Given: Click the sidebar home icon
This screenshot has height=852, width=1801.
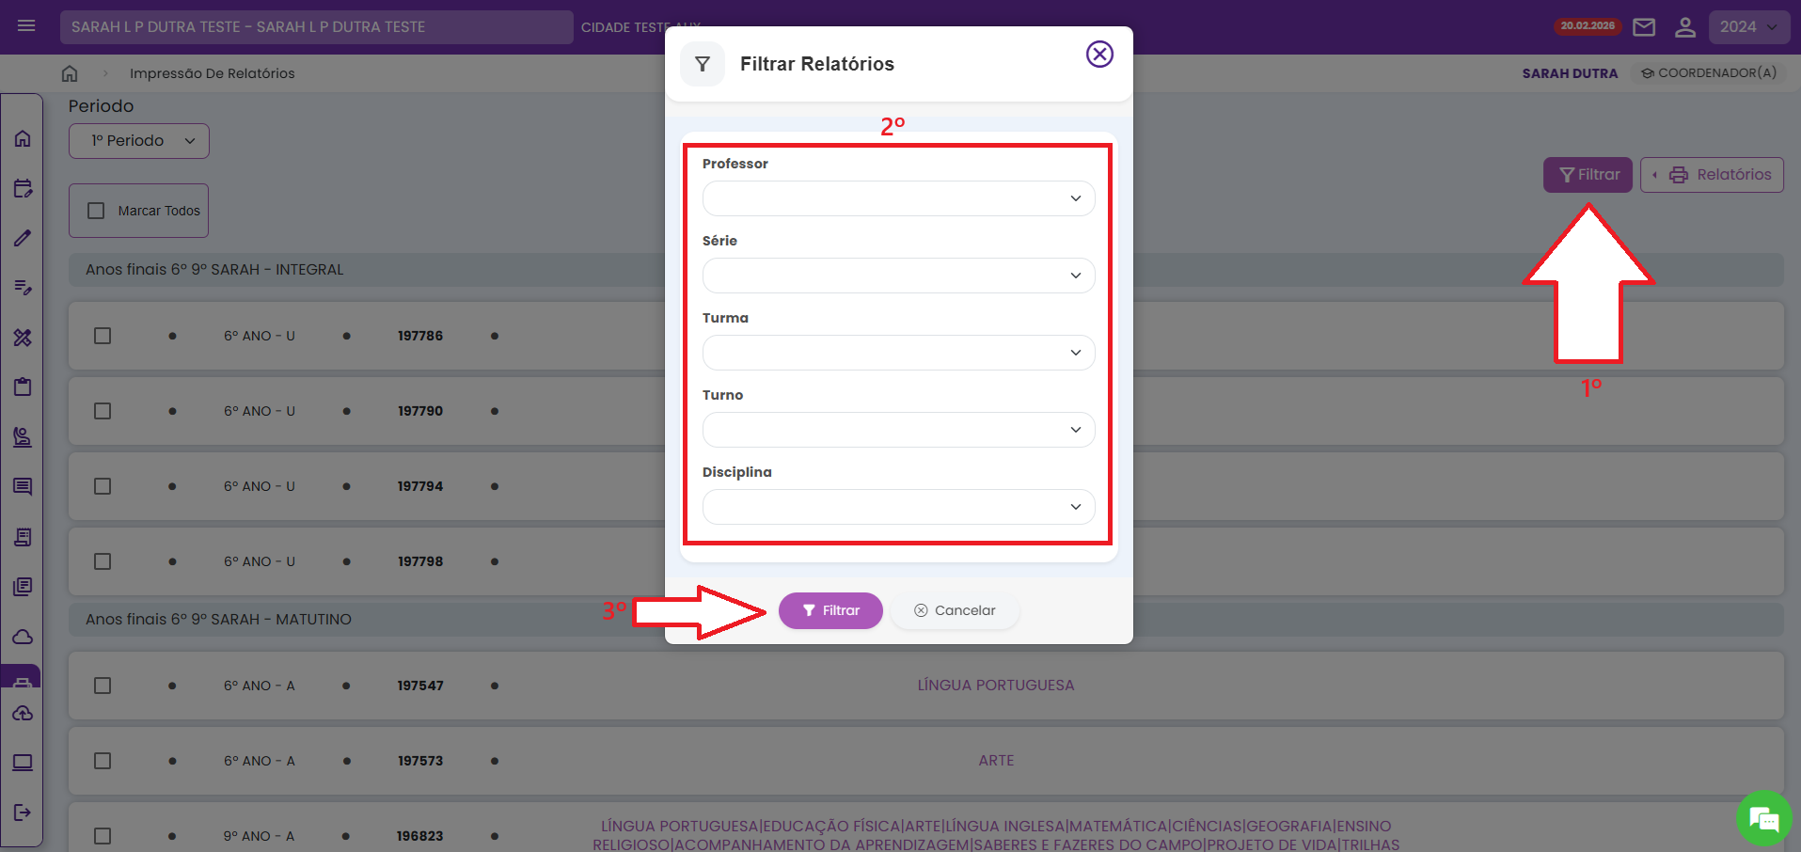Looking at the screenshot, I should click(x=23, y=139).
